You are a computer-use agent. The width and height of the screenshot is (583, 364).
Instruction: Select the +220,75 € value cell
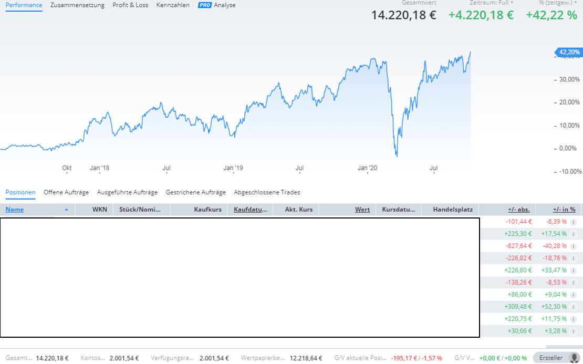coord(518,319)
